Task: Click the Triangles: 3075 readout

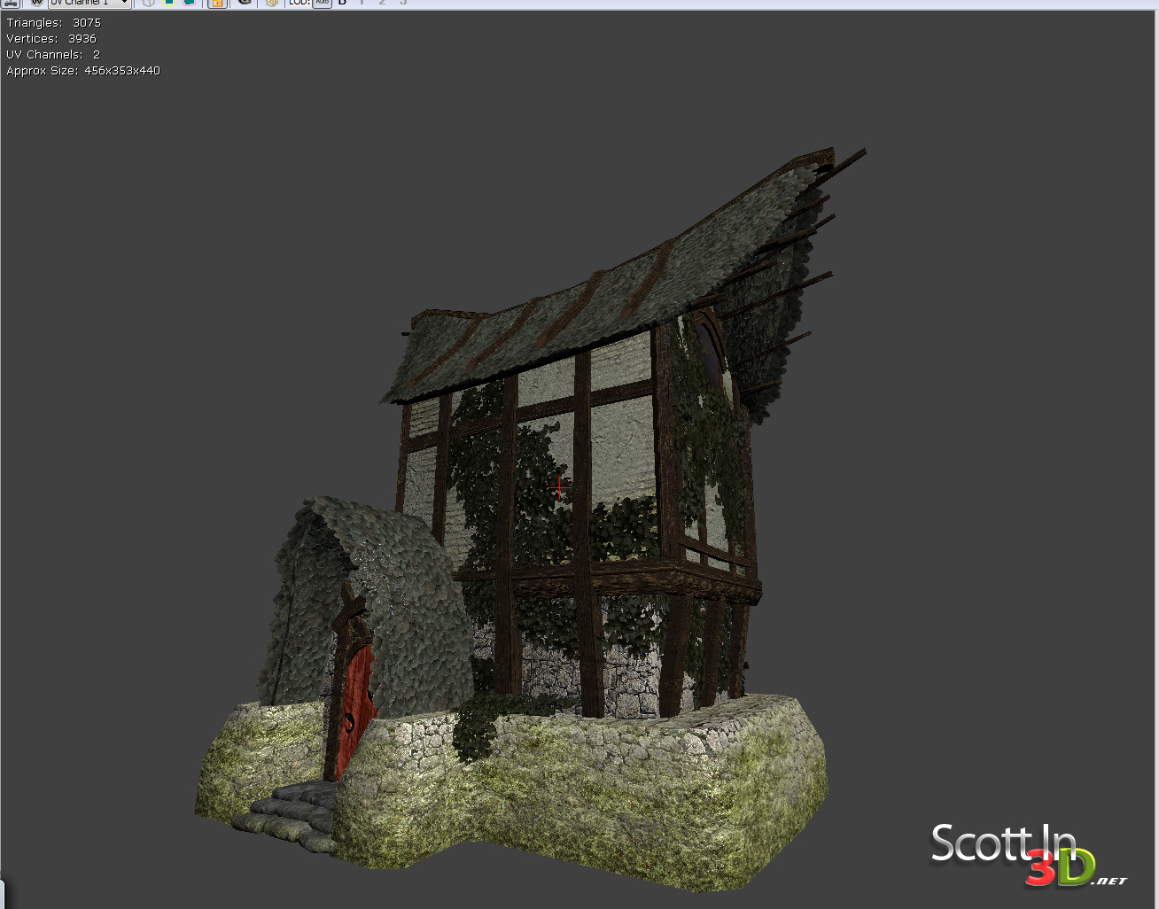Action: 54,23
